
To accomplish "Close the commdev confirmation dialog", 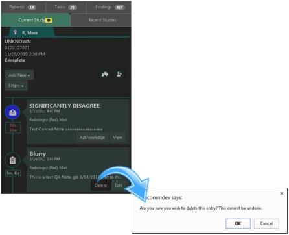I will 281,193.
